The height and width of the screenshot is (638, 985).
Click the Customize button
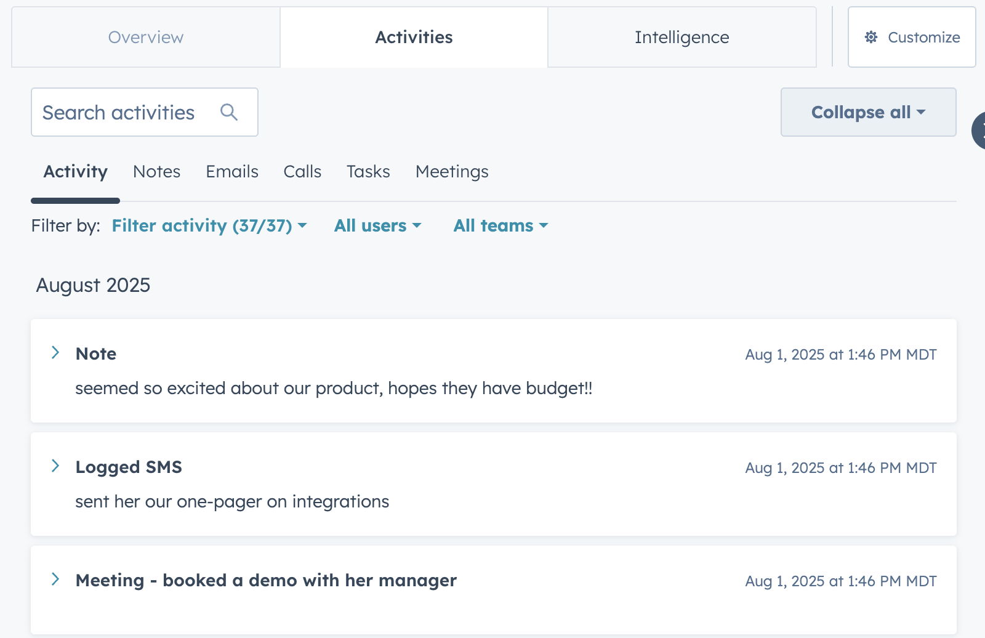coord(912,38)
